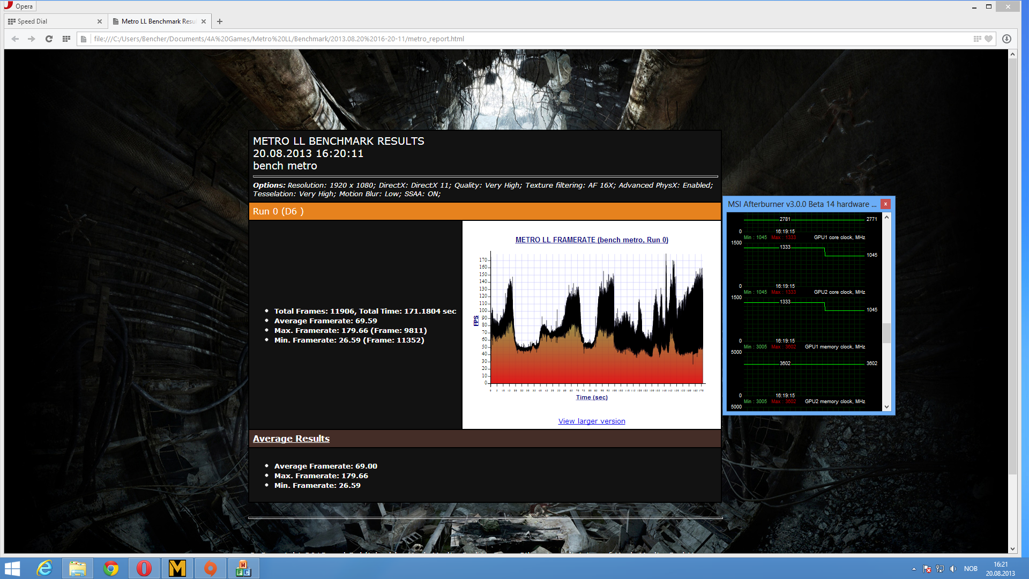
Task: Add page to Stash heart icon
Action: (x=989, y=39)
